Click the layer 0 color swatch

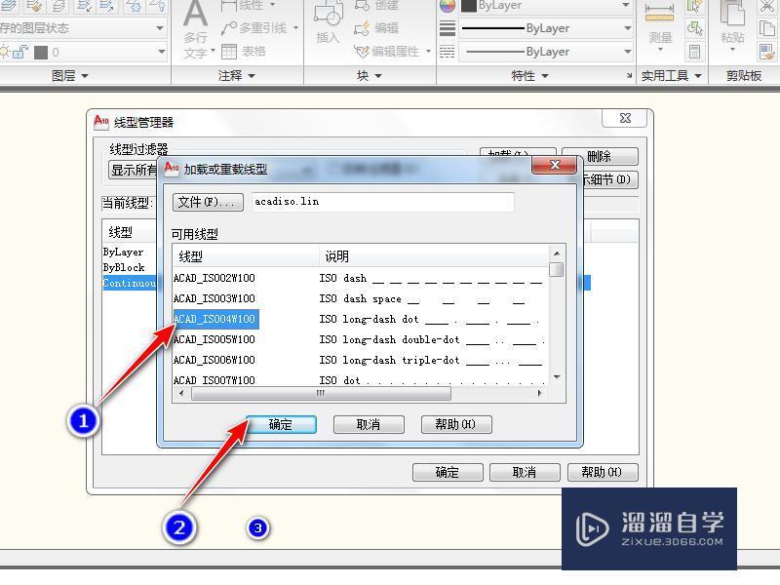pyautogui.click(x=41, y=53)
